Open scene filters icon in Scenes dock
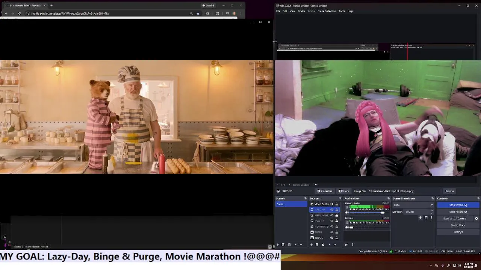The height and width of the screenshot is (270, 481). [289, 244]
